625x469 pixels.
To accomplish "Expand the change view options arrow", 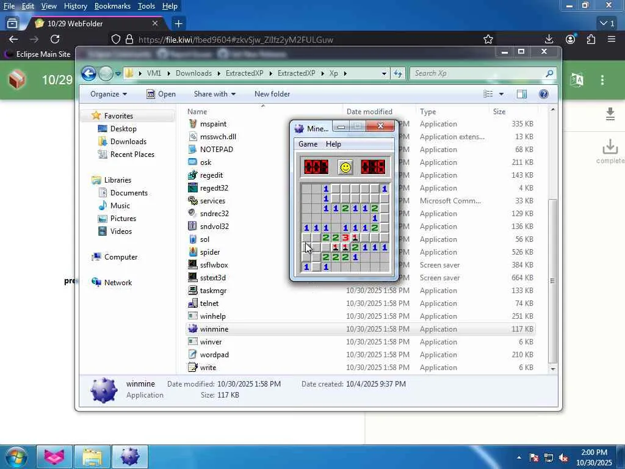I will tap(501, 94).
